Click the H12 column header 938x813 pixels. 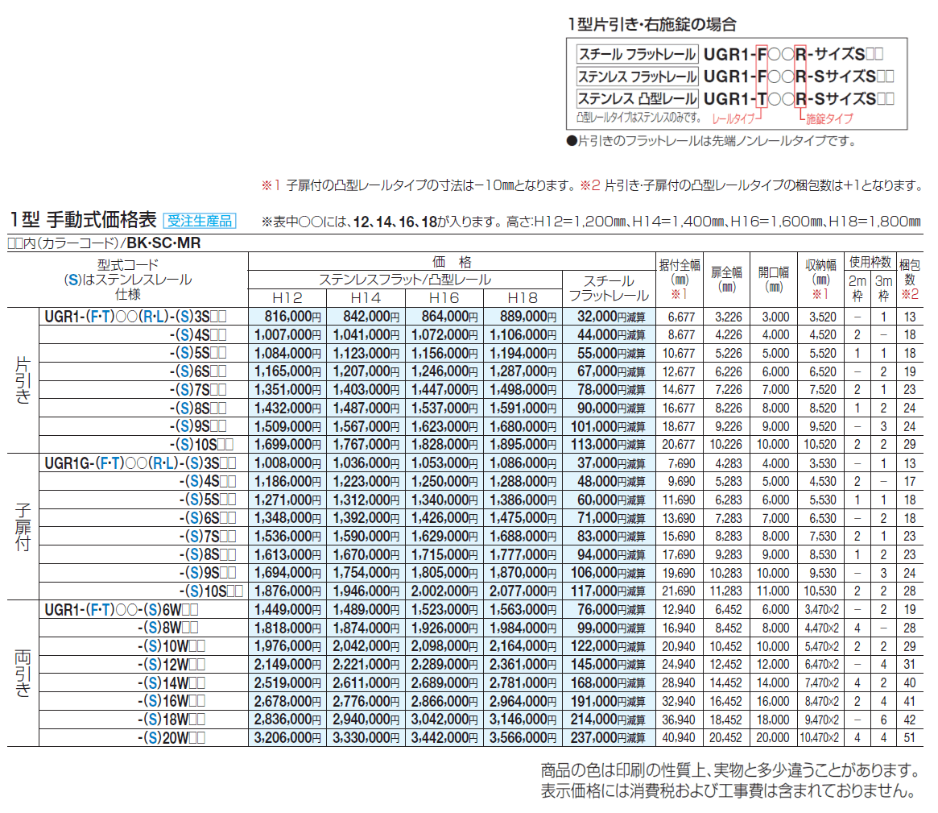coord(289,297)
